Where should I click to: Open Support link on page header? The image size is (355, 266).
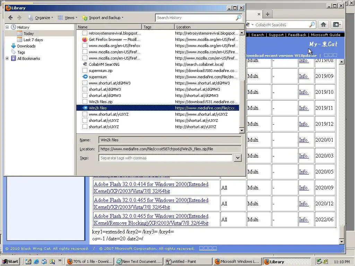(276, 35)
